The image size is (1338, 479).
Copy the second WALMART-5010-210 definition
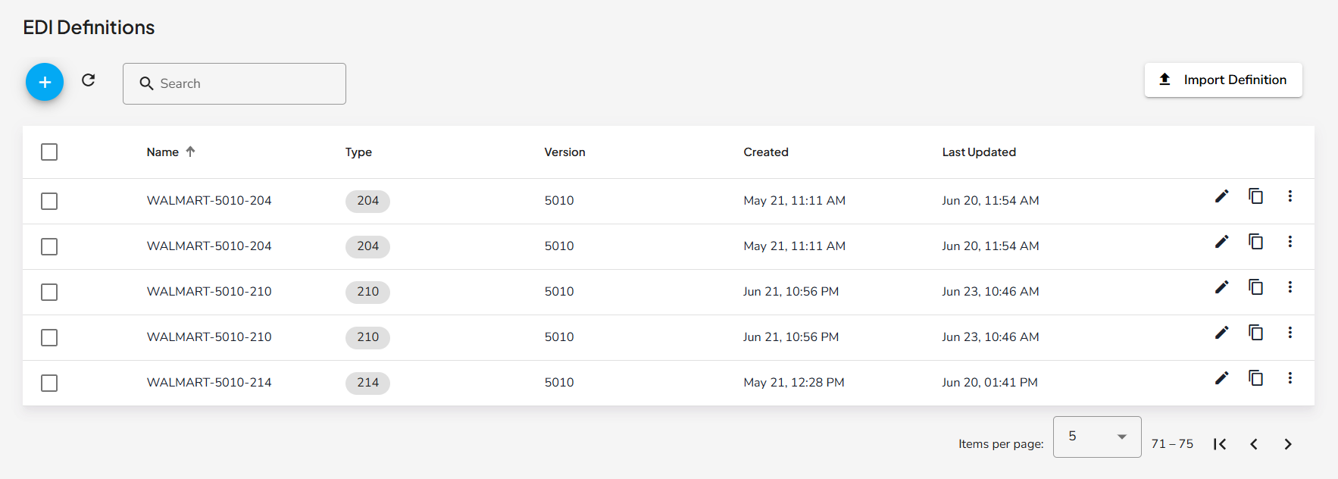tap(1255, 332)
